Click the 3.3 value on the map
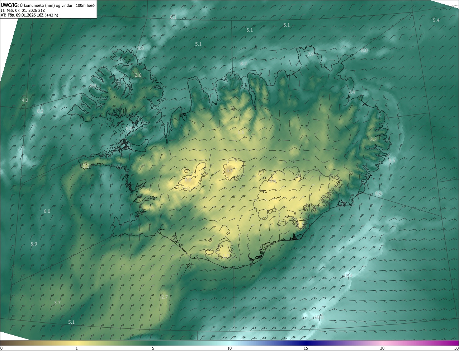Screen dimensions: 459x351 pyautogui.click(x=373, y=139)
